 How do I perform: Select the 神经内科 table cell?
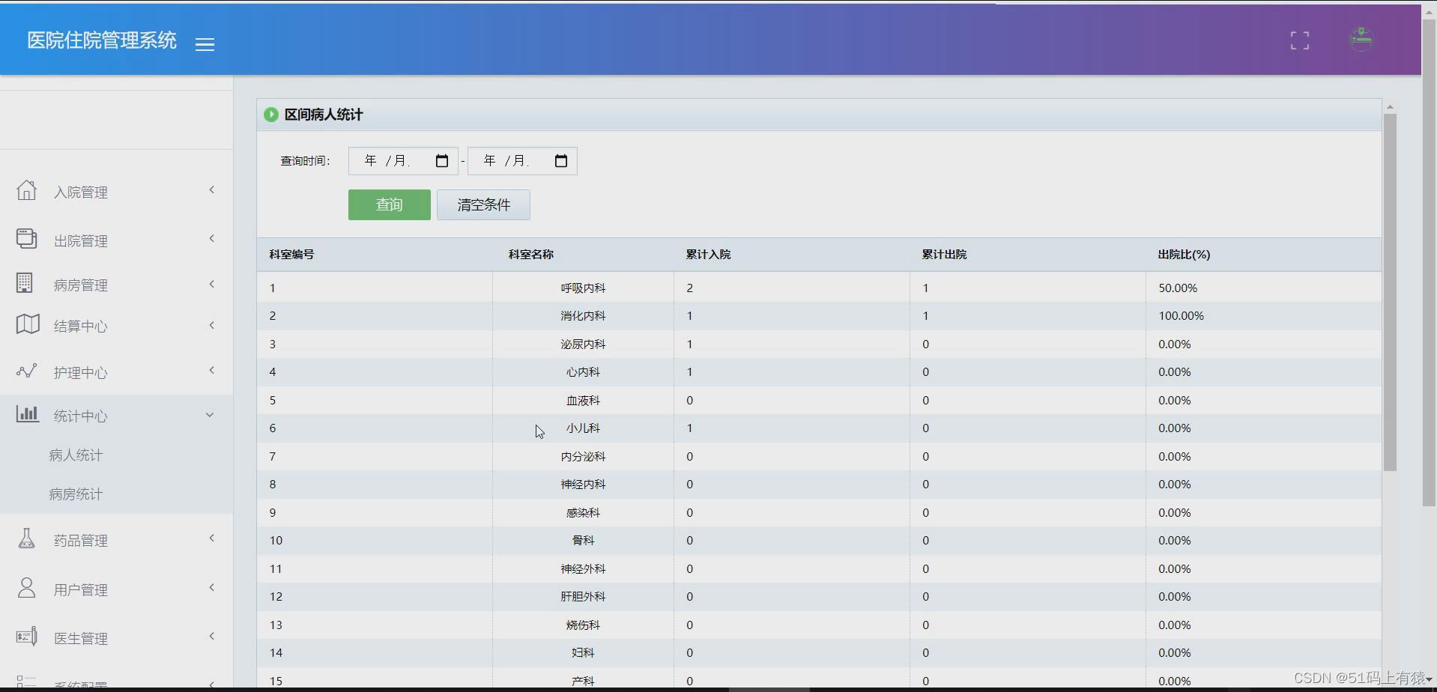coord(583,485)
